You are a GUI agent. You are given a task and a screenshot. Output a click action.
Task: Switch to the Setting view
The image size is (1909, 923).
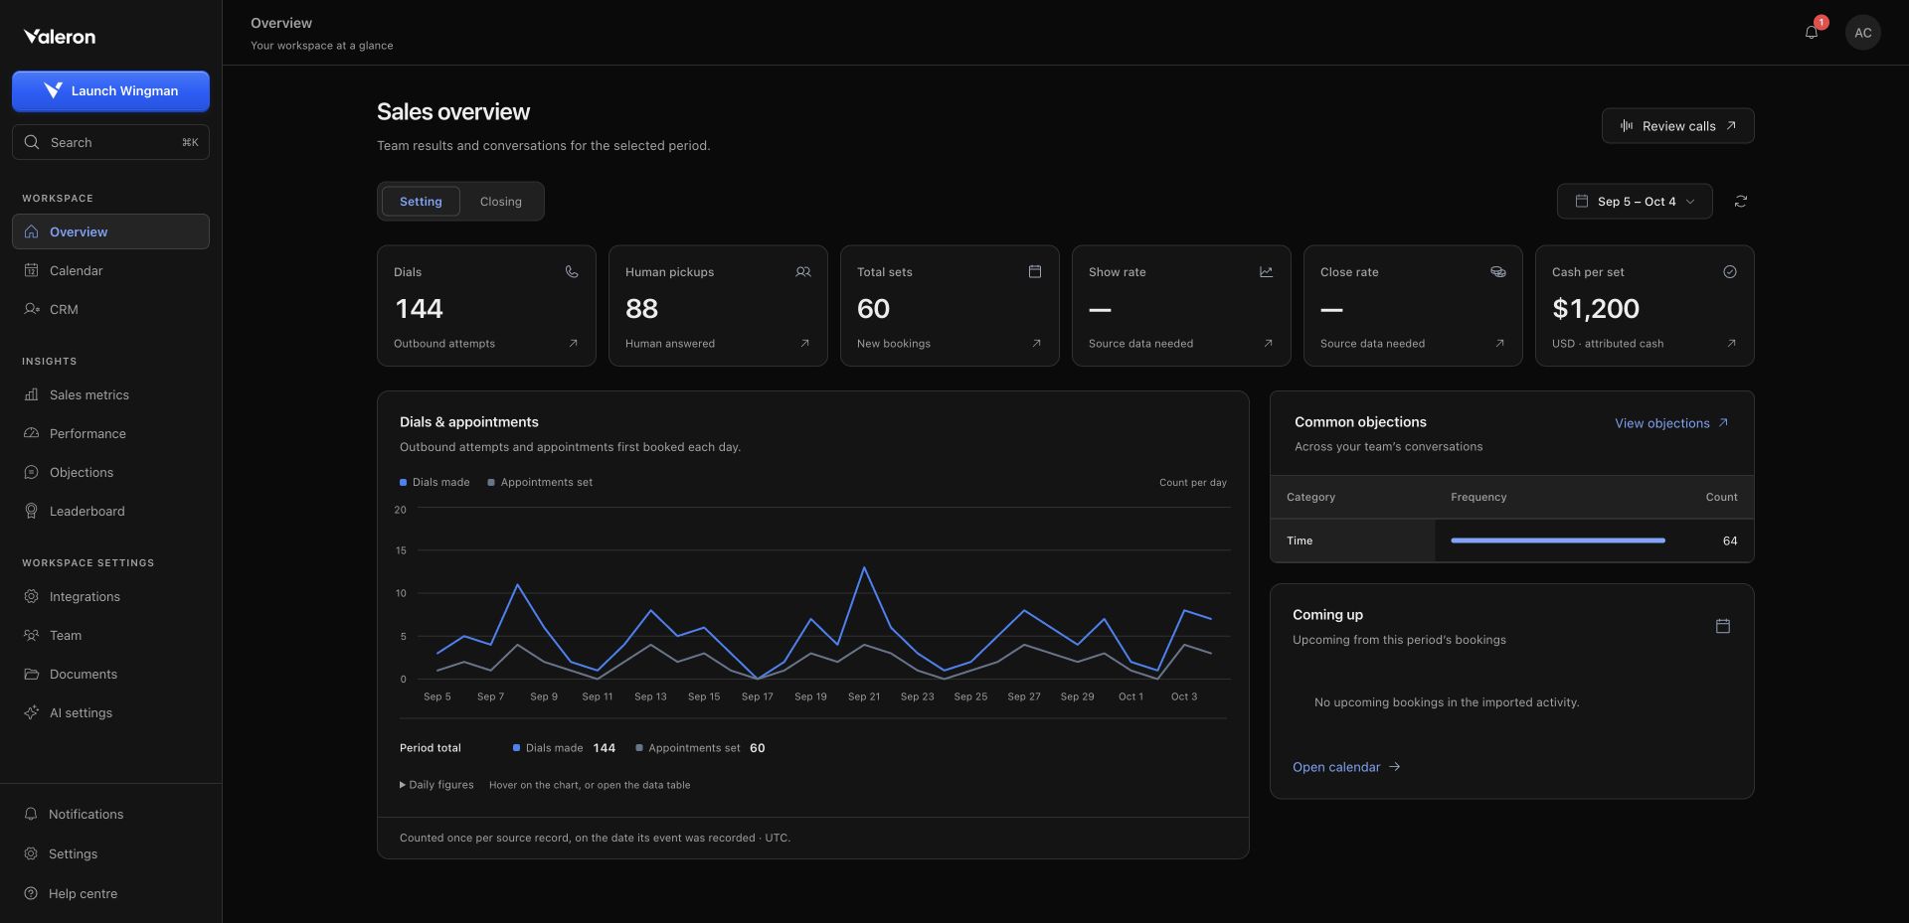click(x=421, y=202)
